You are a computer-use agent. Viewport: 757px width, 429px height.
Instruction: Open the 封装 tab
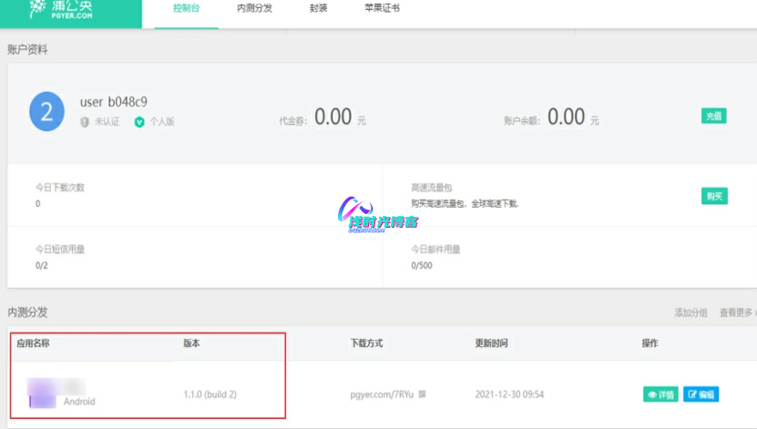pyautogui.click(x=318, y=8)
